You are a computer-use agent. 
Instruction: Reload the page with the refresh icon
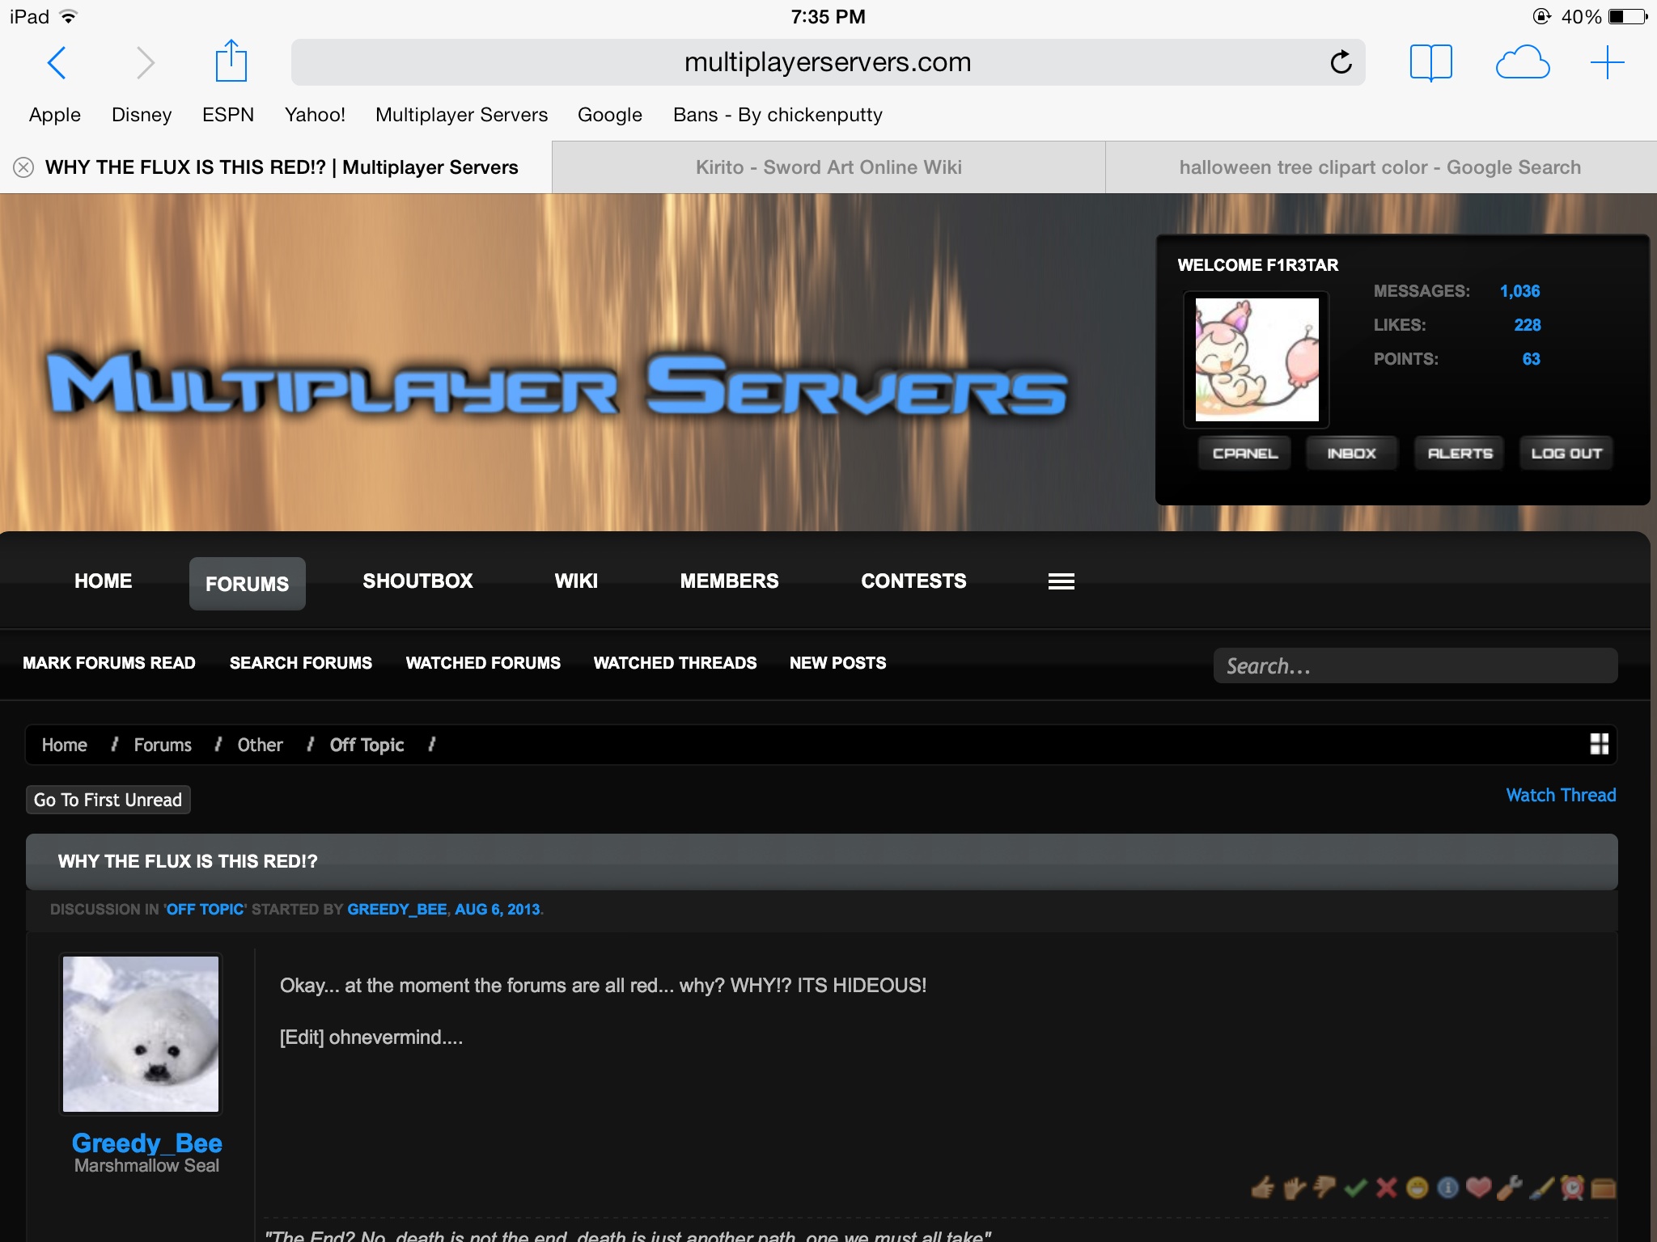1341,62
